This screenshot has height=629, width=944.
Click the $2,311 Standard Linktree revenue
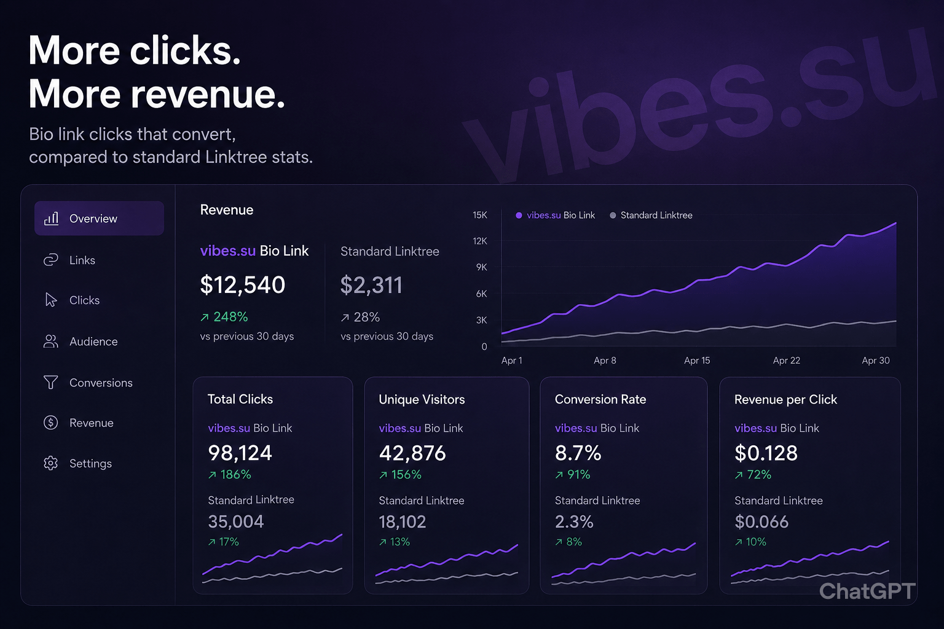[371, 285]
